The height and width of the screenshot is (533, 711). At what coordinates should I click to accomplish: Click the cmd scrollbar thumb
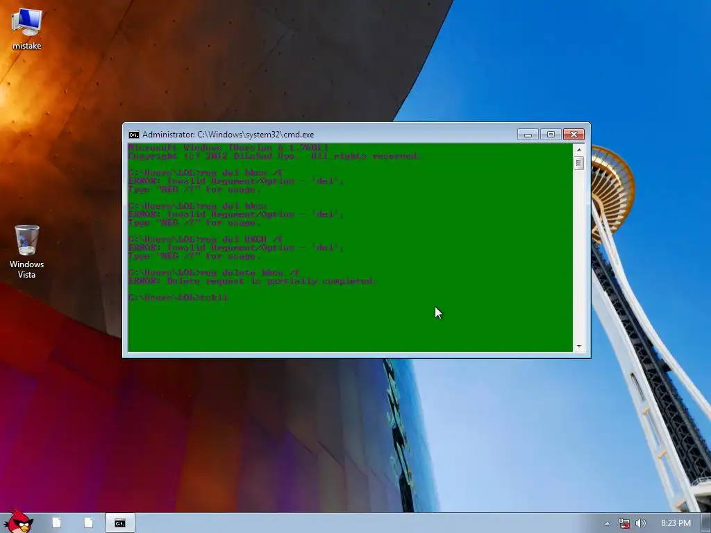[578, 162]
